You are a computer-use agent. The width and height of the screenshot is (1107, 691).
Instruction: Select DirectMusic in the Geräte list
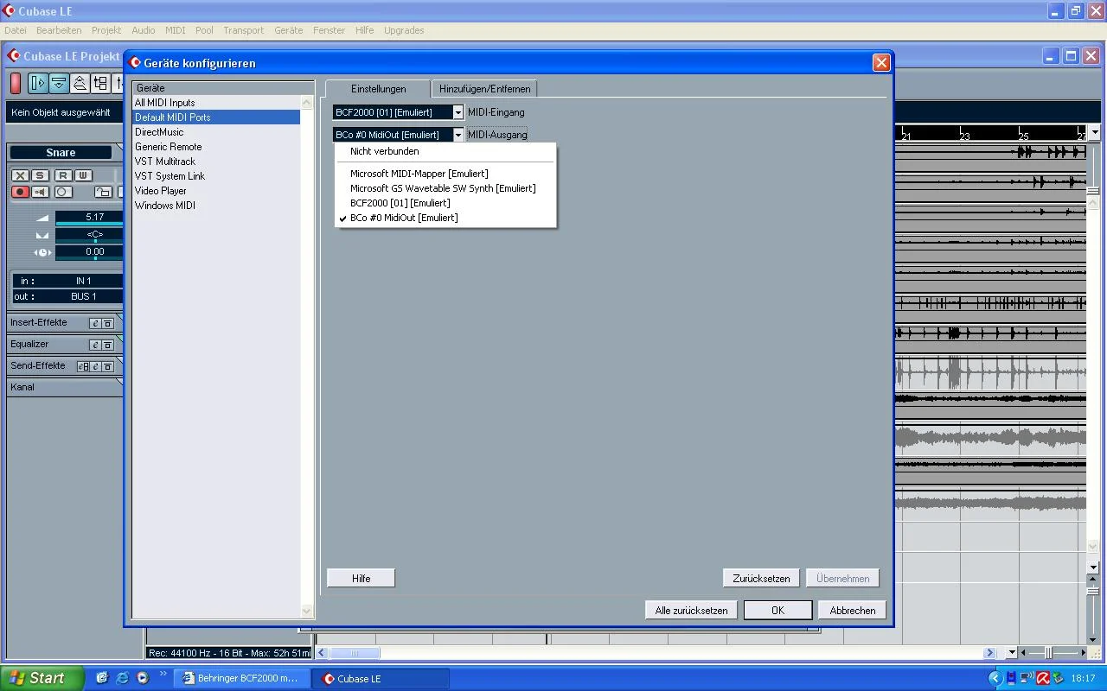pyautogui.click(x=216, y=132)
